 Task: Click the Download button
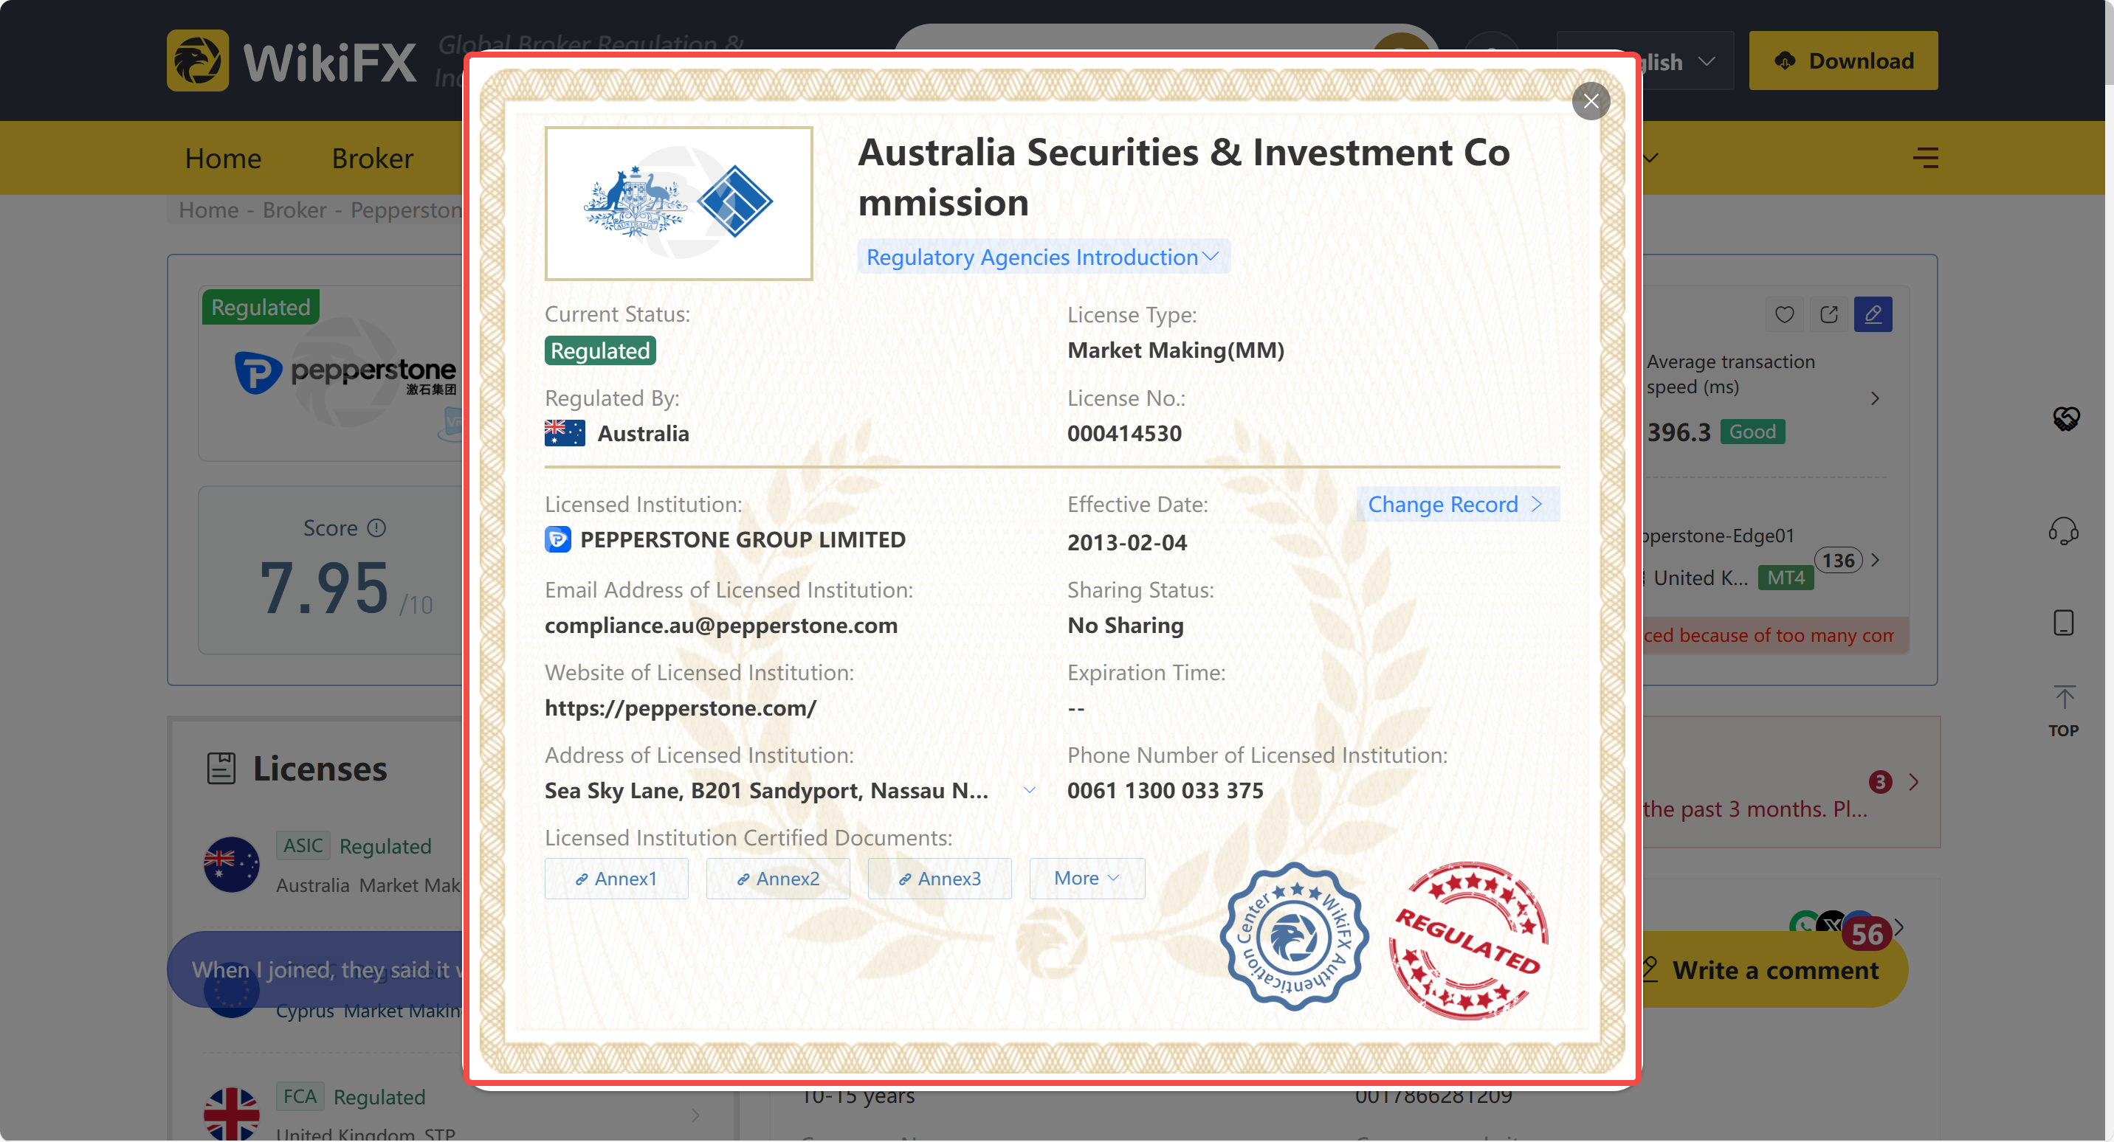click(1842, 60)
